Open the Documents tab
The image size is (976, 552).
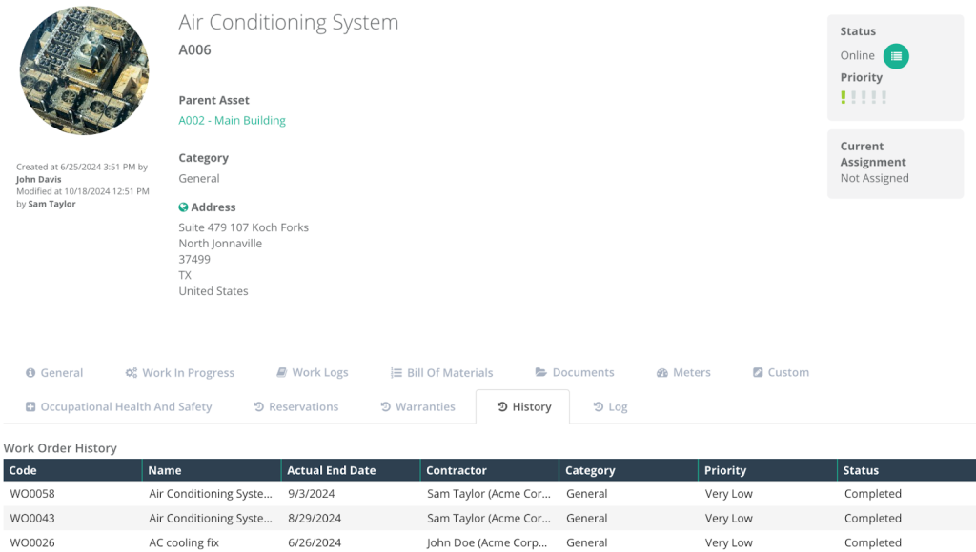[x=574, y=373]
